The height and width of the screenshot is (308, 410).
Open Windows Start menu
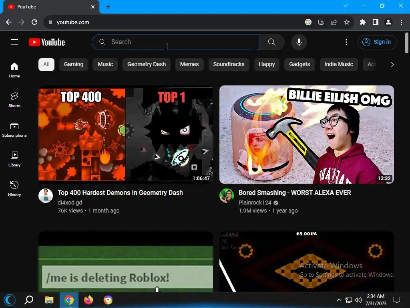(x=10, y=300)
